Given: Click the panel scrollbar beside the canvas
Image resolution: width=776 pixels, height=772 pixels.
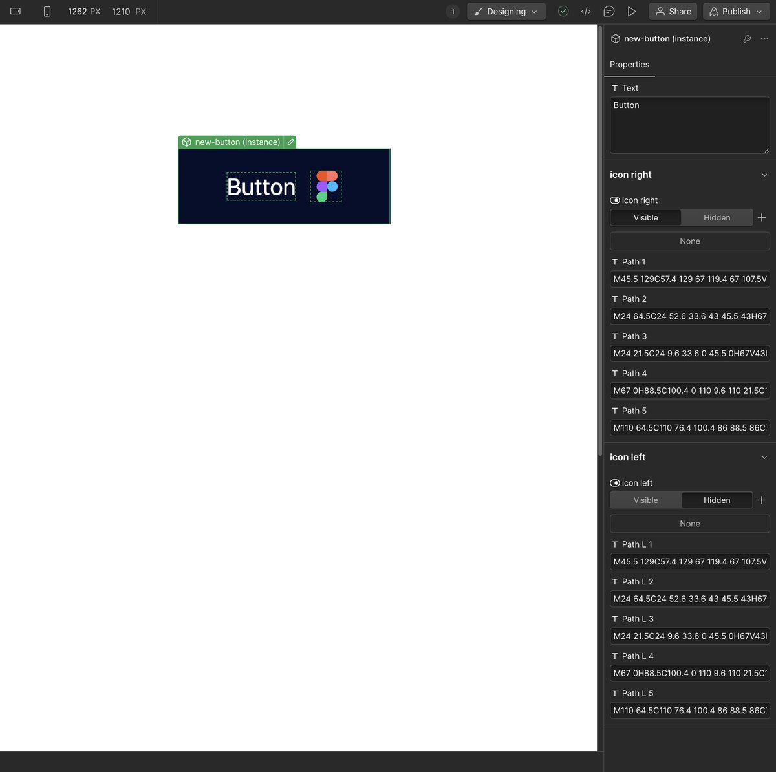Looking at the screenshot, I should pyautogui.click(x=600, y=239).
